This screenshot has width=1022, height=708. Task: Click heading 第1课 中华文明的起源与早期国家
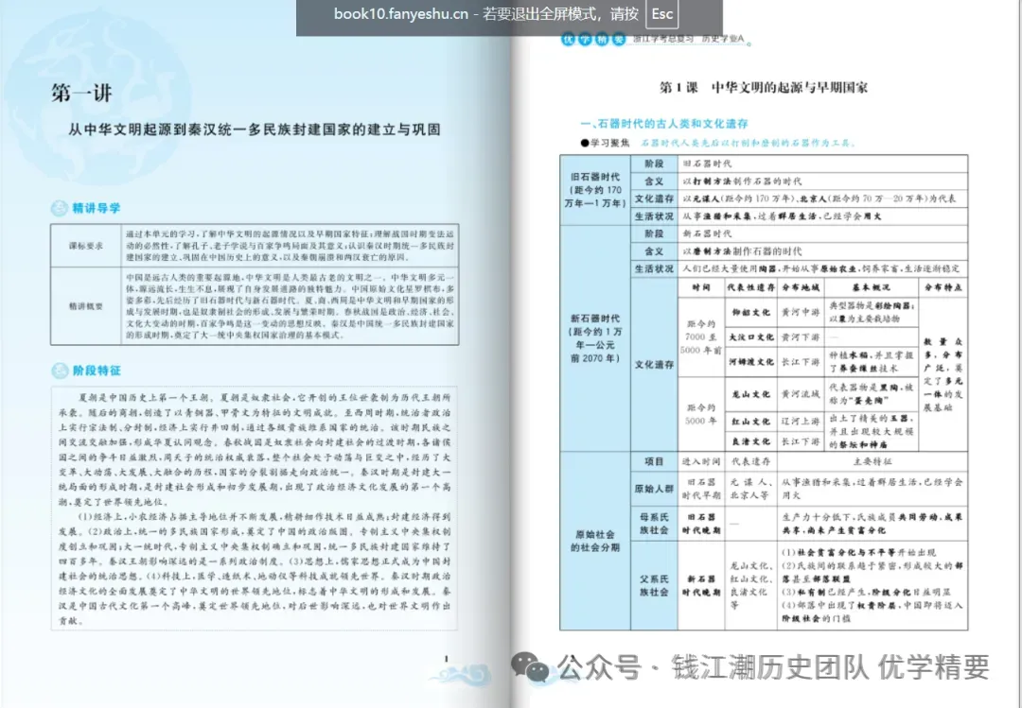pos(764,87)
